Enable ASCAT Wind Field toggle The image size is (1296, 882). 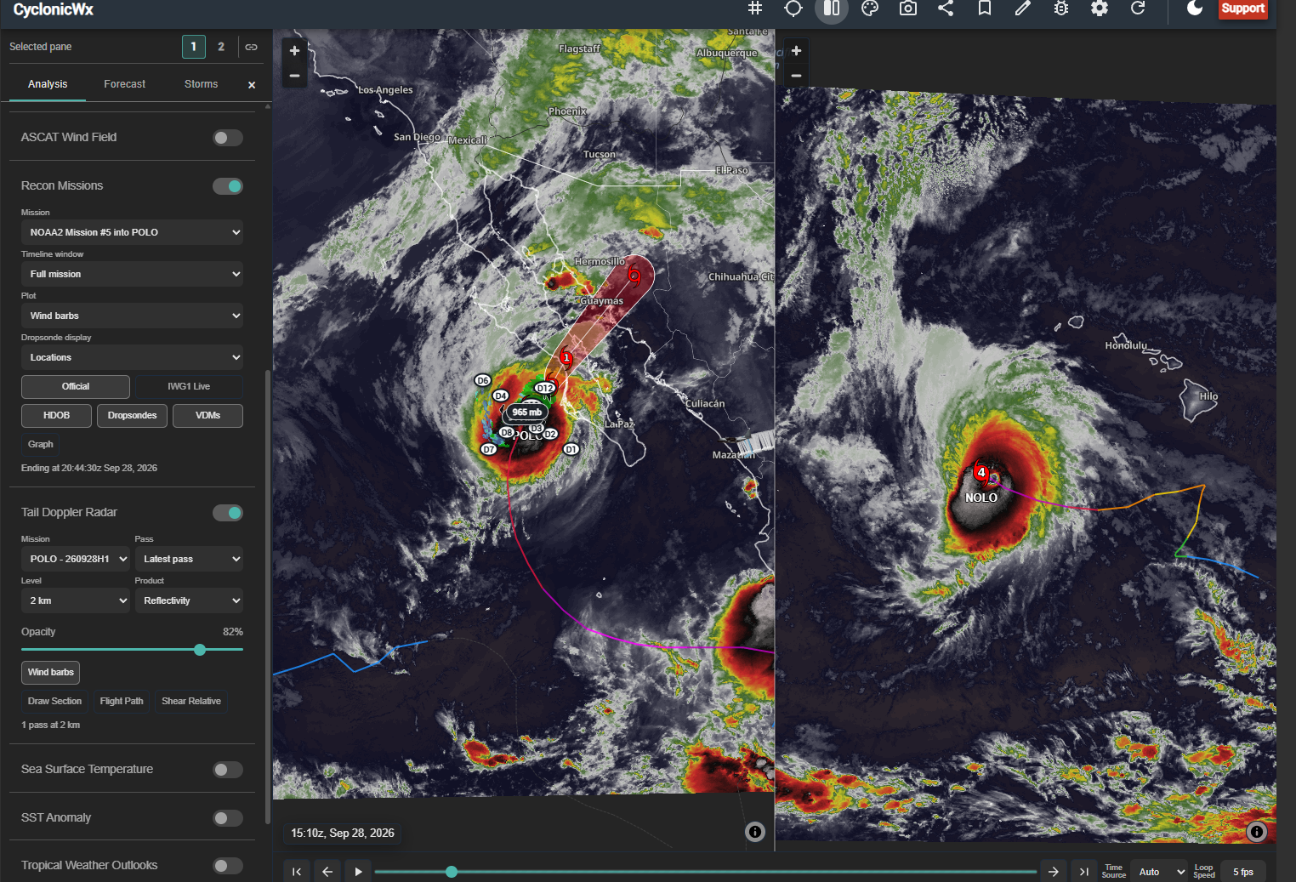(228, 138)
